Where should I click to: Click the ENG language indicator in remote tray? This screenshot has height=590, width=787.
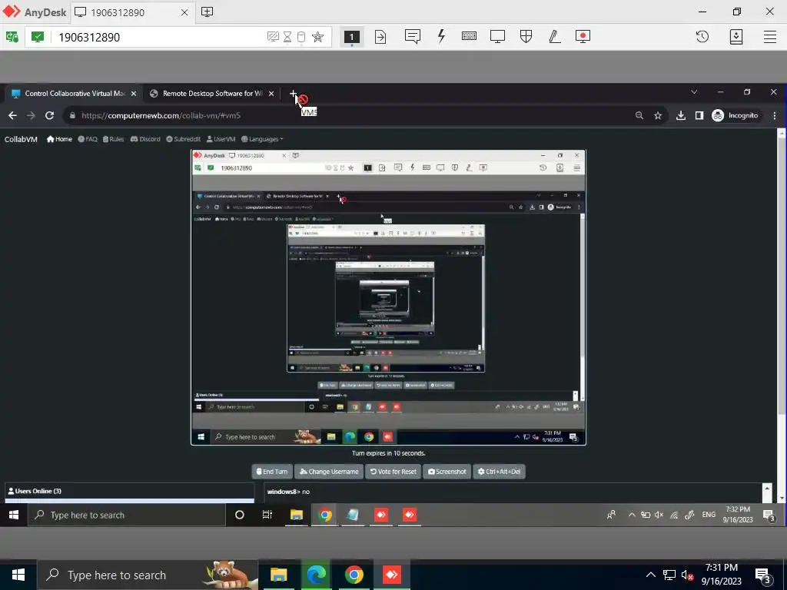709,515
